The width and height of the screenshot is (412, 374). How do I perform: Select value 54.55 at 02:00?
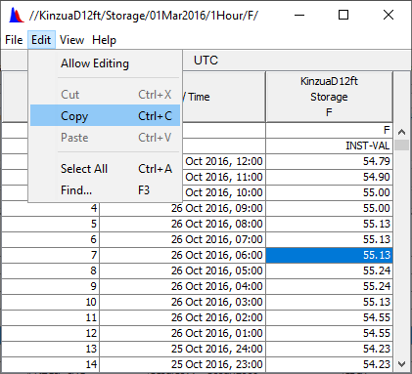[x=329, y=317]
